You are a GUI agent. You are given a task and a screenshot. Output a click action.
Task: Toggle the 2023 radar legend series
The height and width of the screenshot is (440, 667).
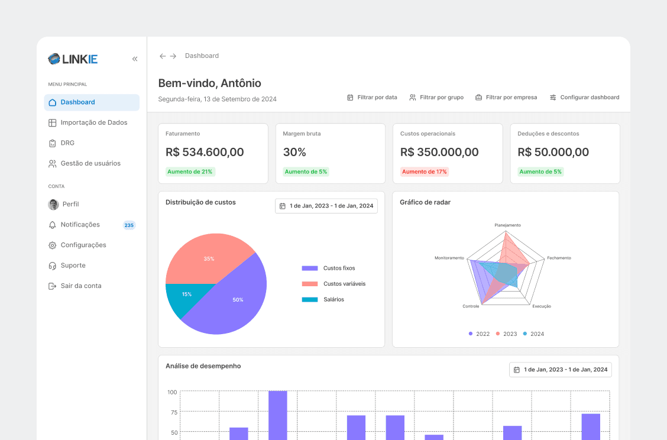coord(506,334)
